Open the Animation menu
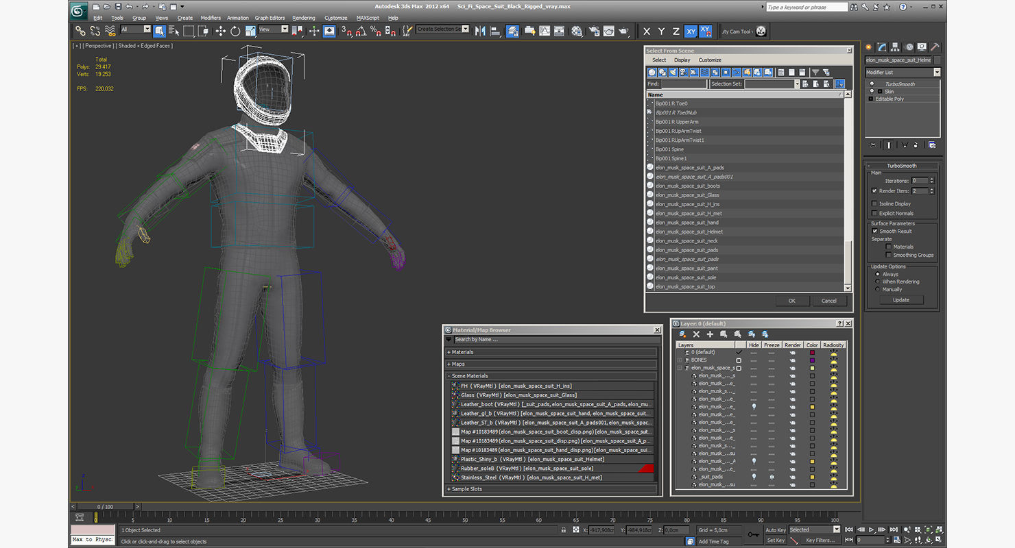Screen dimensions: 1015x548 [x=238, y=18]
